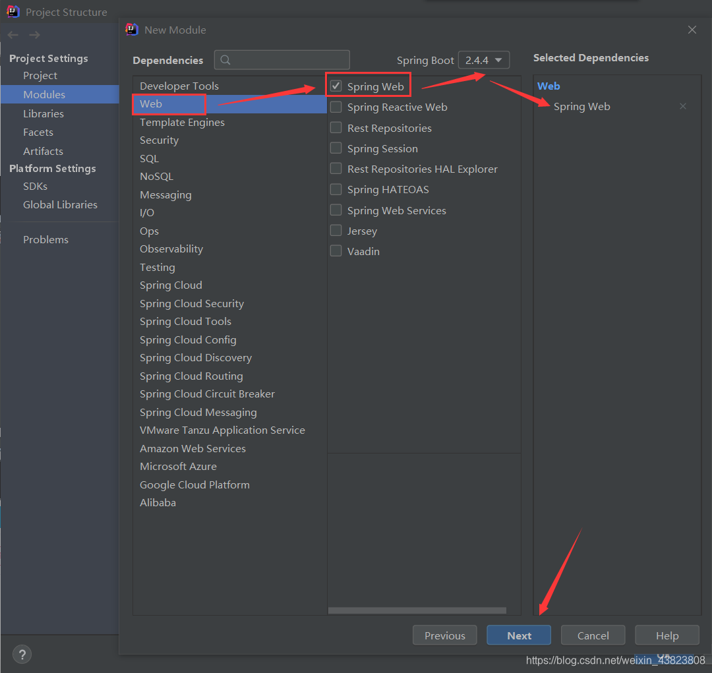Select Microsoft Azure category
Viewport: 712px width, 673px height.
pyautogui.click(x=230, y=467)
